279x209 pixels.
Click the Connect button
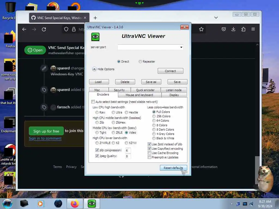click(x=171, y=71)
